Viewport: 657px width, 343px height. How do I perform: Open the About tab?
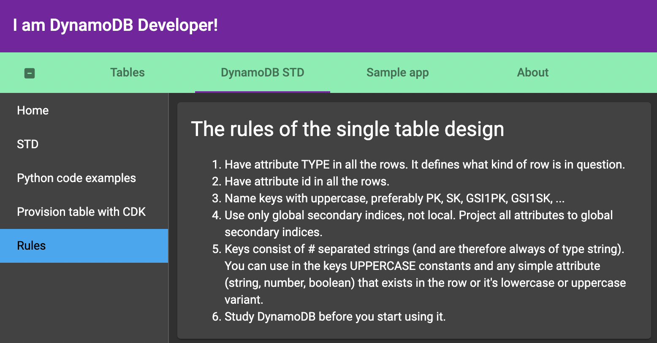pyautogui.click(x=533, y=73)
